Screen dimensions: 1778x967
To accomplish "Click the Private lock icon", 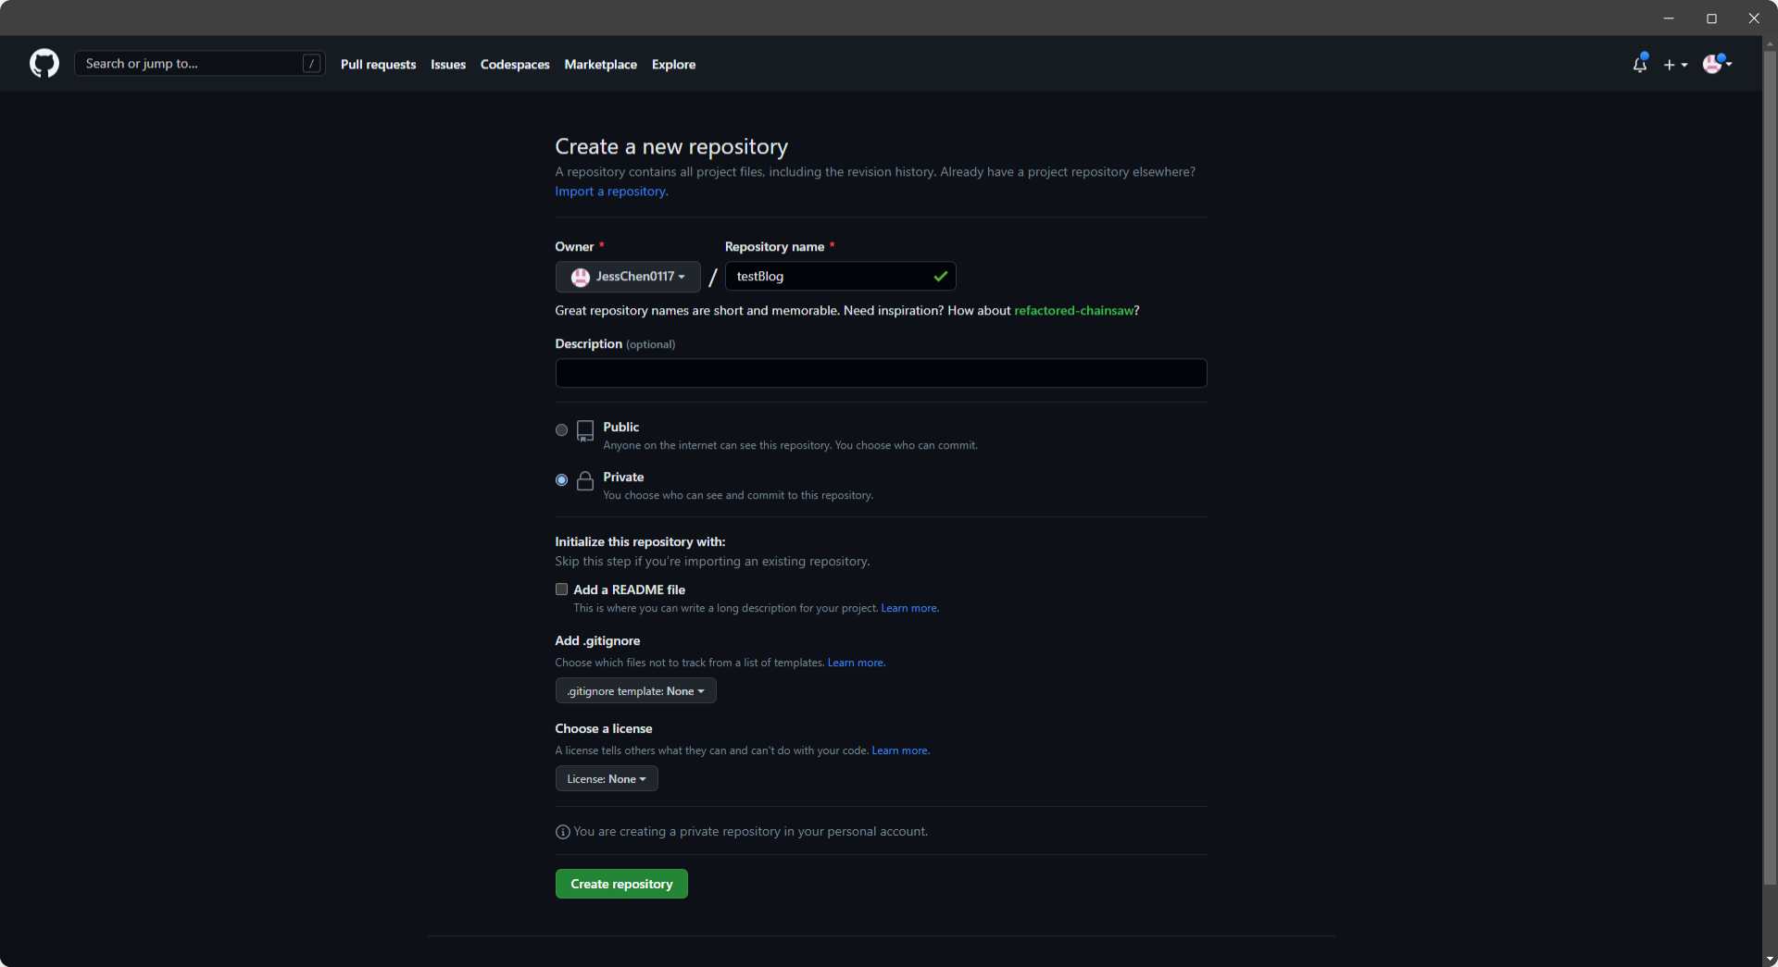I will pyautogui.click(x=585, y=480).
